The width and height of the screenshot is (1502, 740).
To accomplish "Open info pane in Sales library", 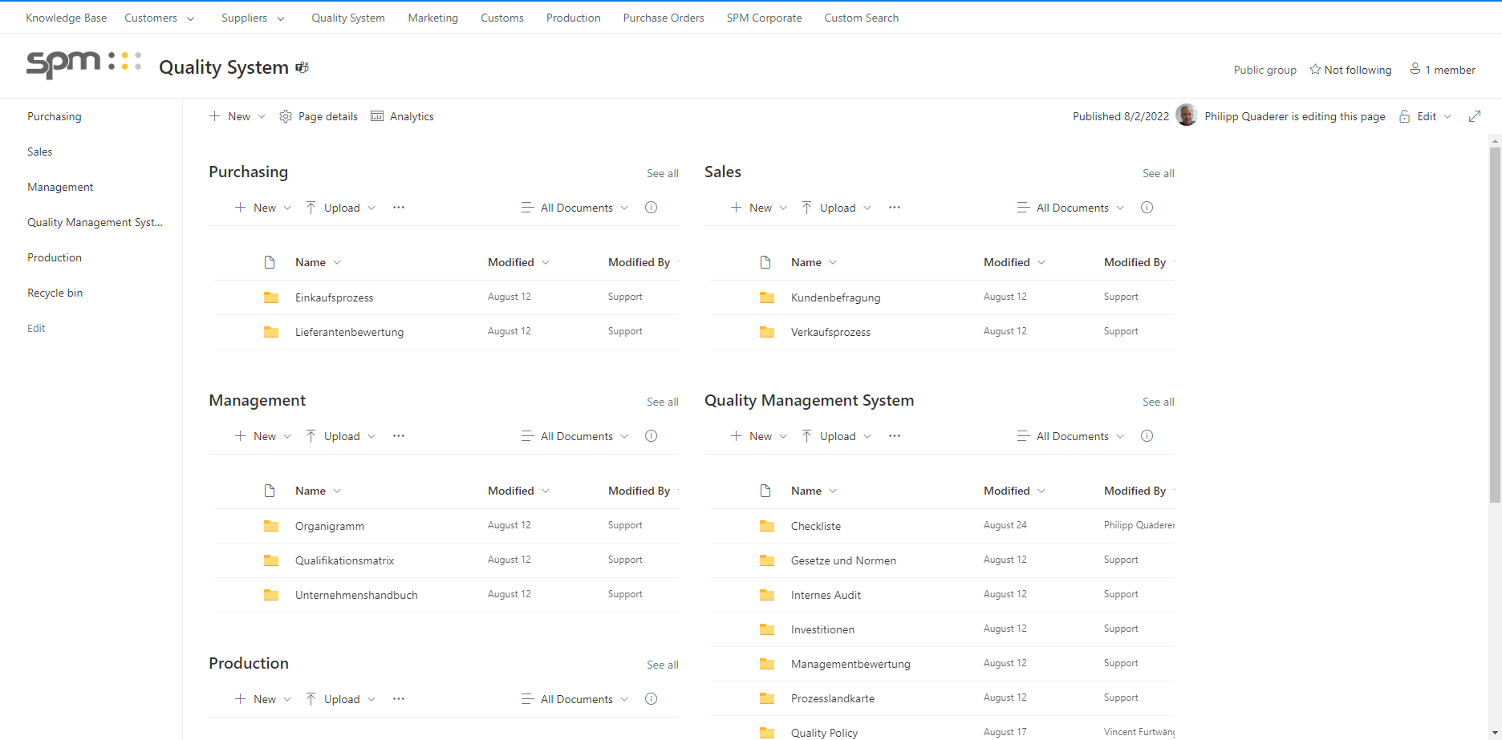I will click(x=1147, y=208).
